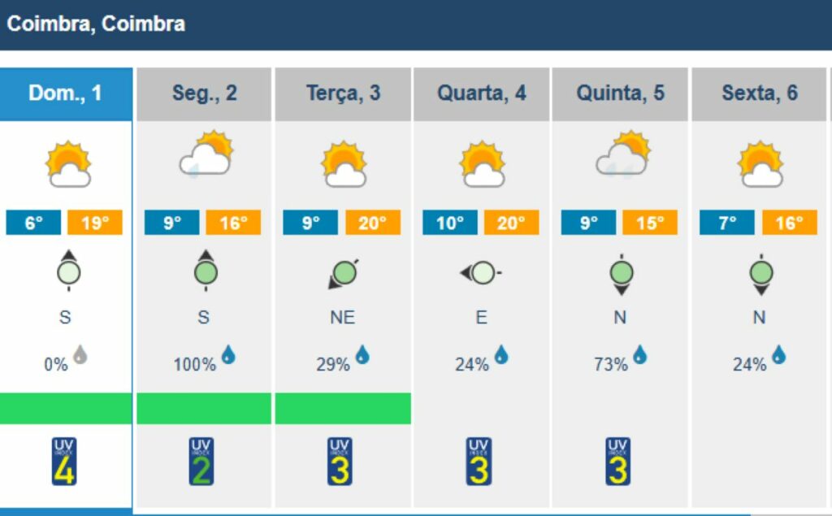Click the green warning bar under Terça
The image size is (832, 516).
(343, 408)
